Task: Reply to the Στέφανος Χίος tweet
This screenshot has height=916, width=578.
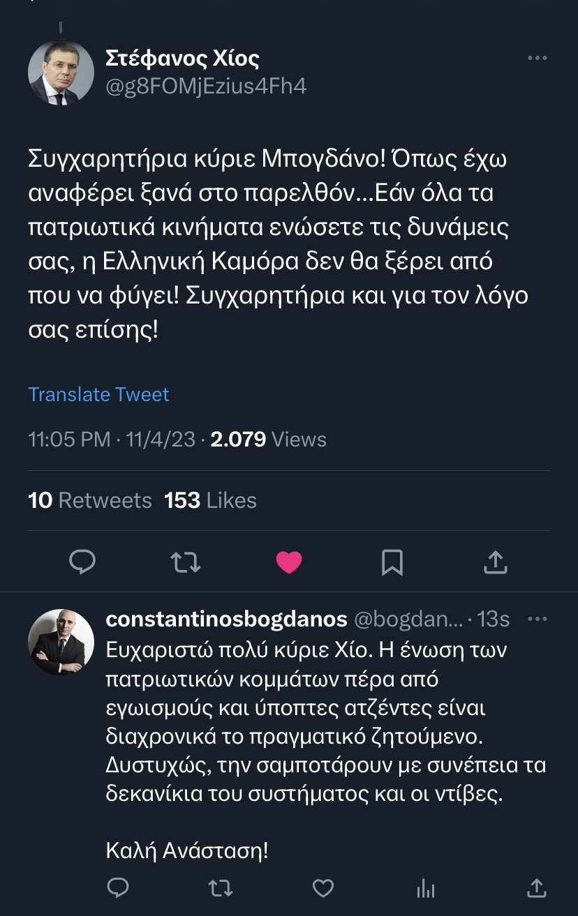Action: point(82,562)
